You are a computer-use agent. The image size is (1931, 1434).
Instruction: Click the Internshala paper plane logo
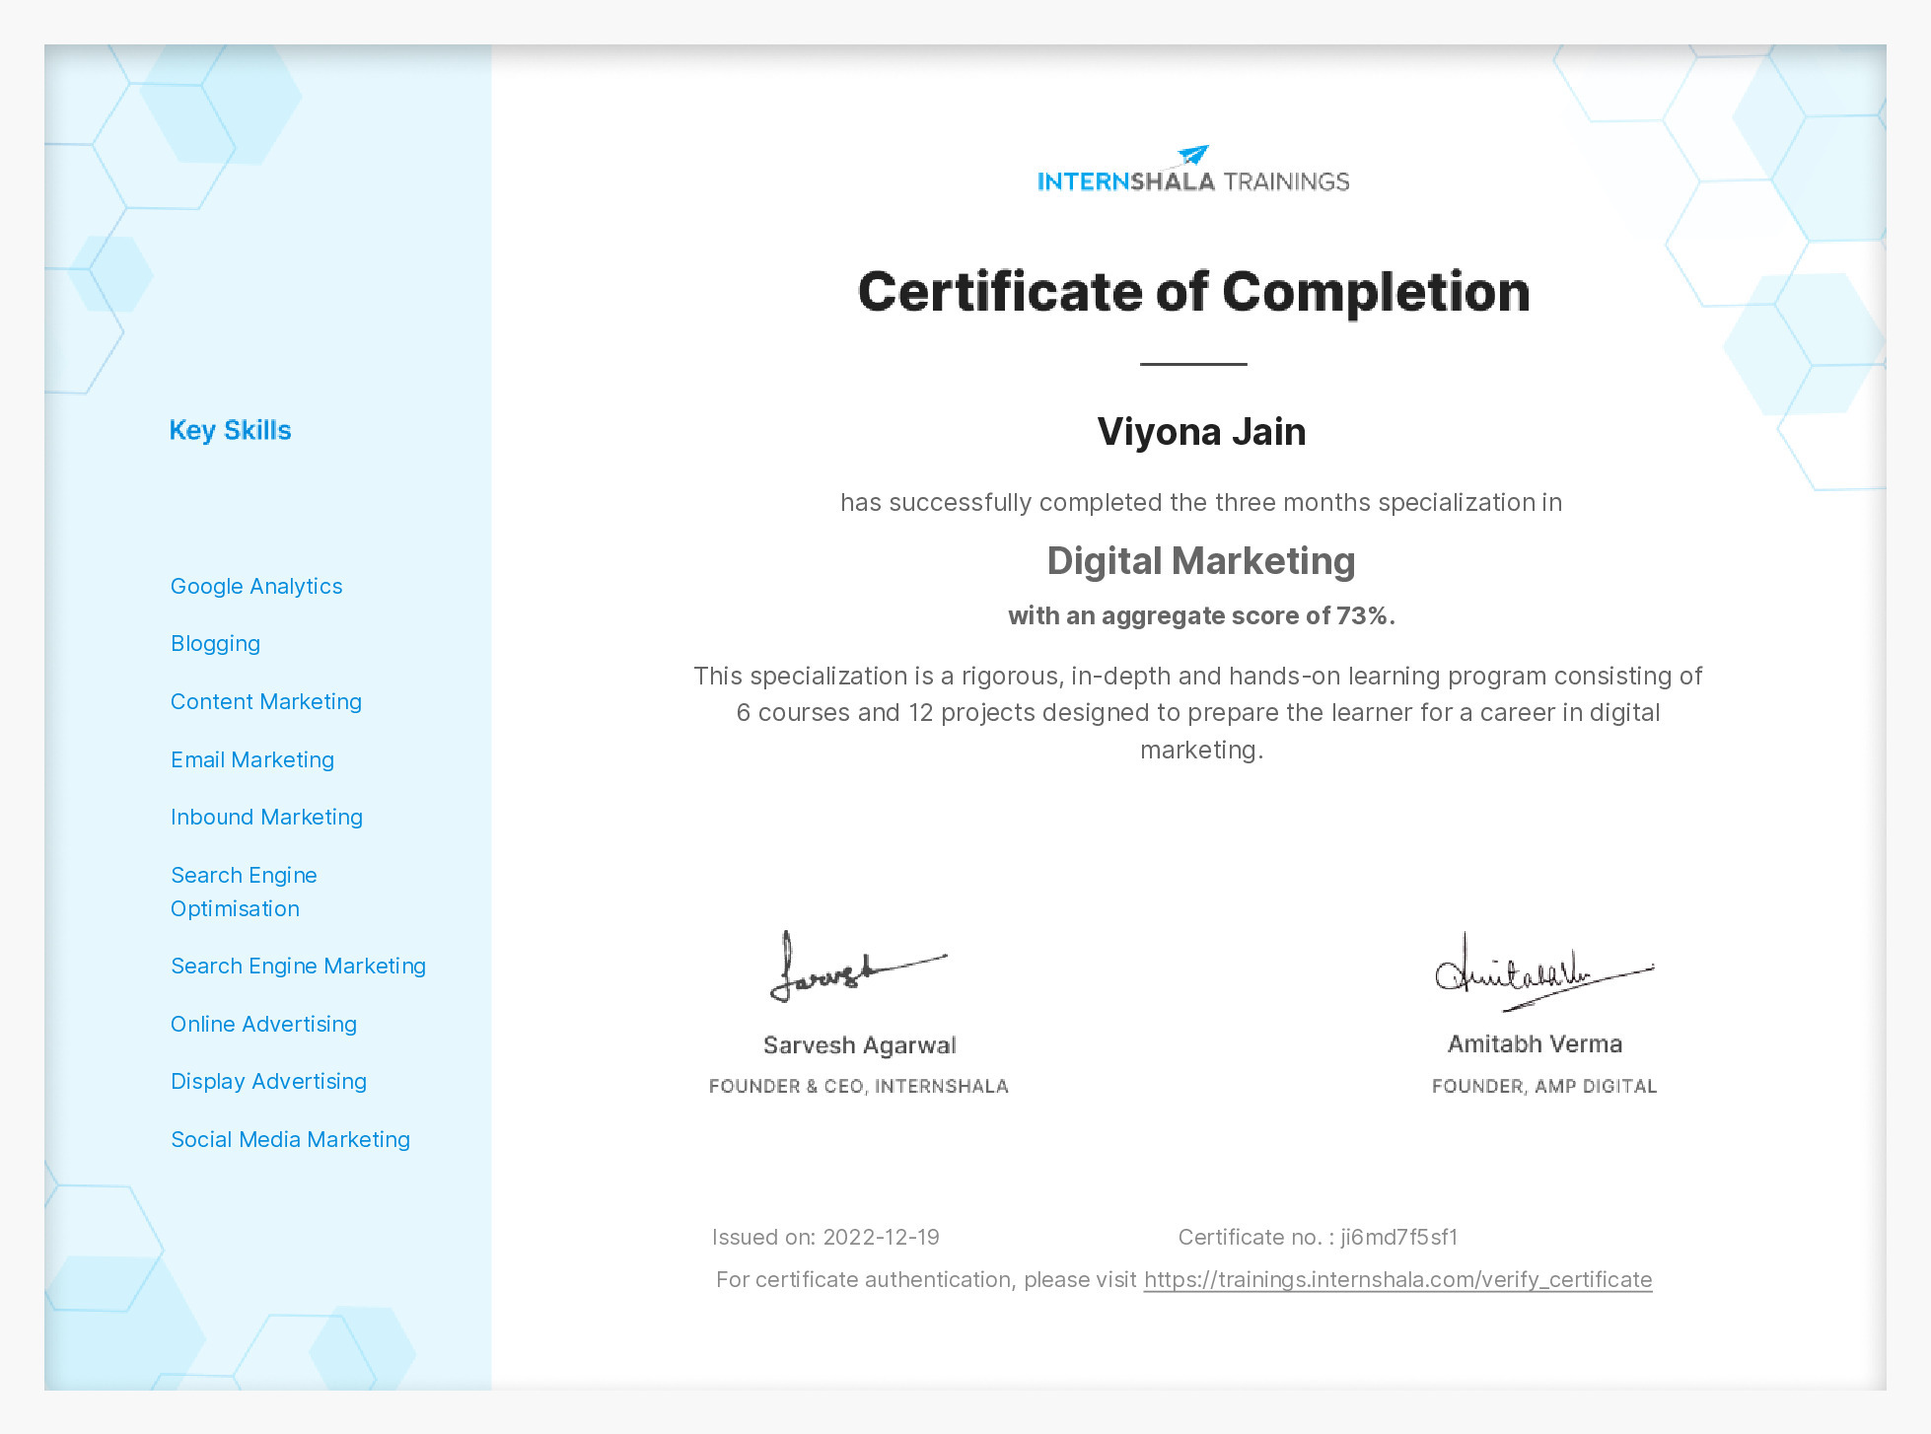click(x=1191, y=153)
